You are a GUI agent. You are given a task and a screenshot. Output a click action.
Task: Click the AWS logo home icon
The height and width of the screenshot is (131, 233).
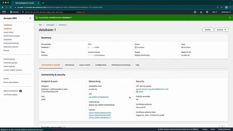click(x=4, y=12)
